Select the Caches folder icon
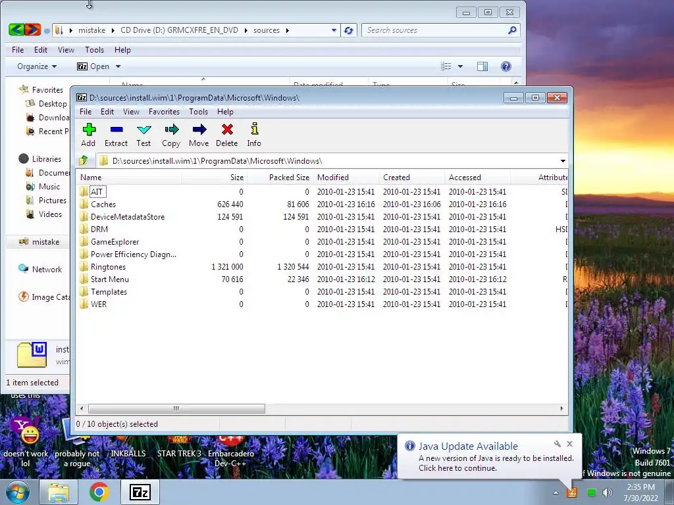Image resolution: width=674 pixels, height=505 pixels. click(84, 204)
